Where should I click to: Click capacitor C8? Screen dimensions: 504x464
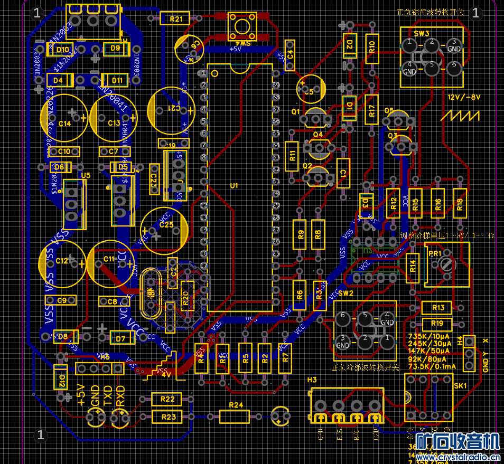click(x=114, y=301)
